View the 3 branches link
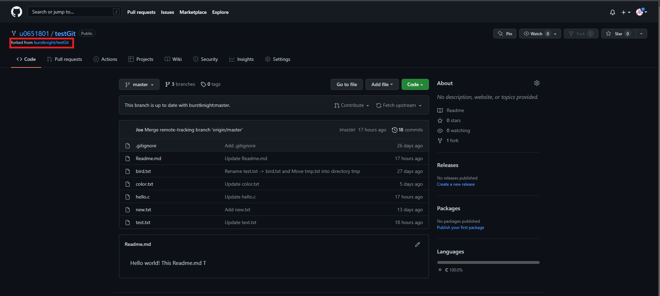660x296 pixels. 180,84
